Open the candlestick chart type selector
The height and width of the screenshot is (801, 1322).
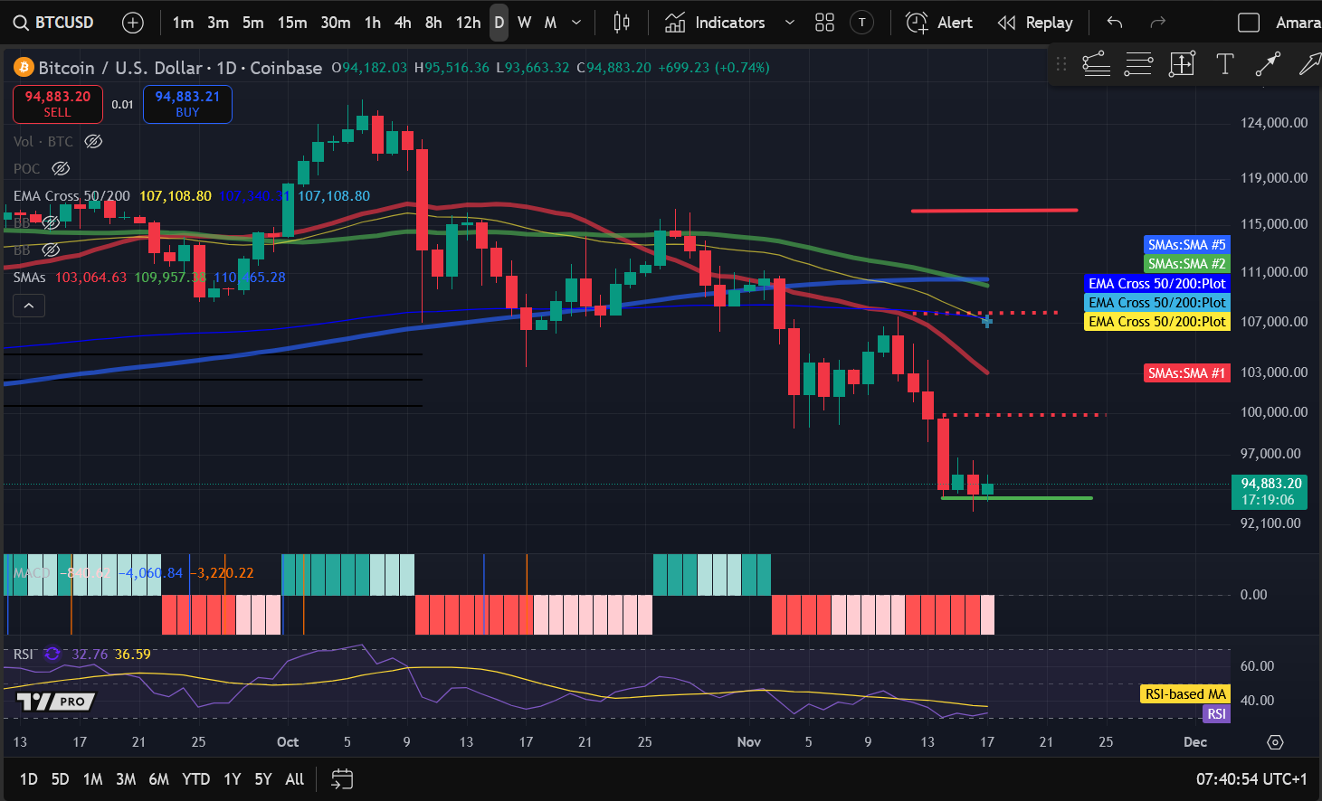tap(622, 23)
